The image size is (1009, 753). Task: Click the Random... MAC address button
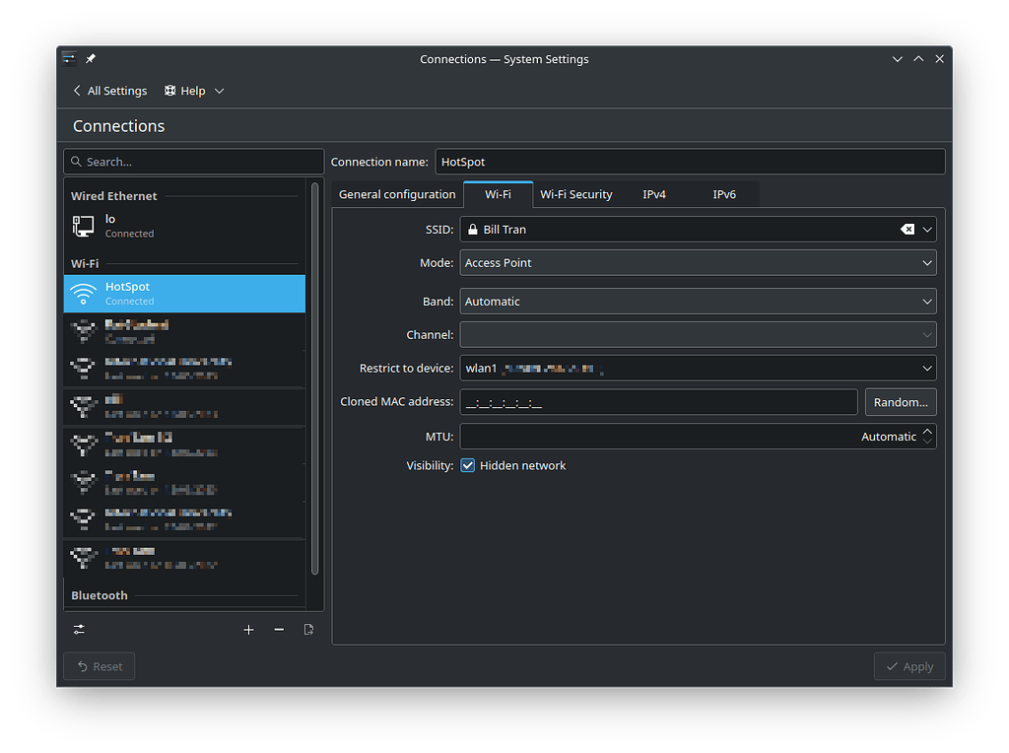click(901, 402)
